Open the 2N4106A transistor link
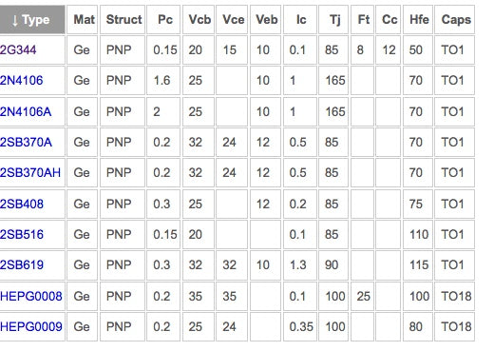This screenshot has height=351, width=494. (x=26, y=112)
